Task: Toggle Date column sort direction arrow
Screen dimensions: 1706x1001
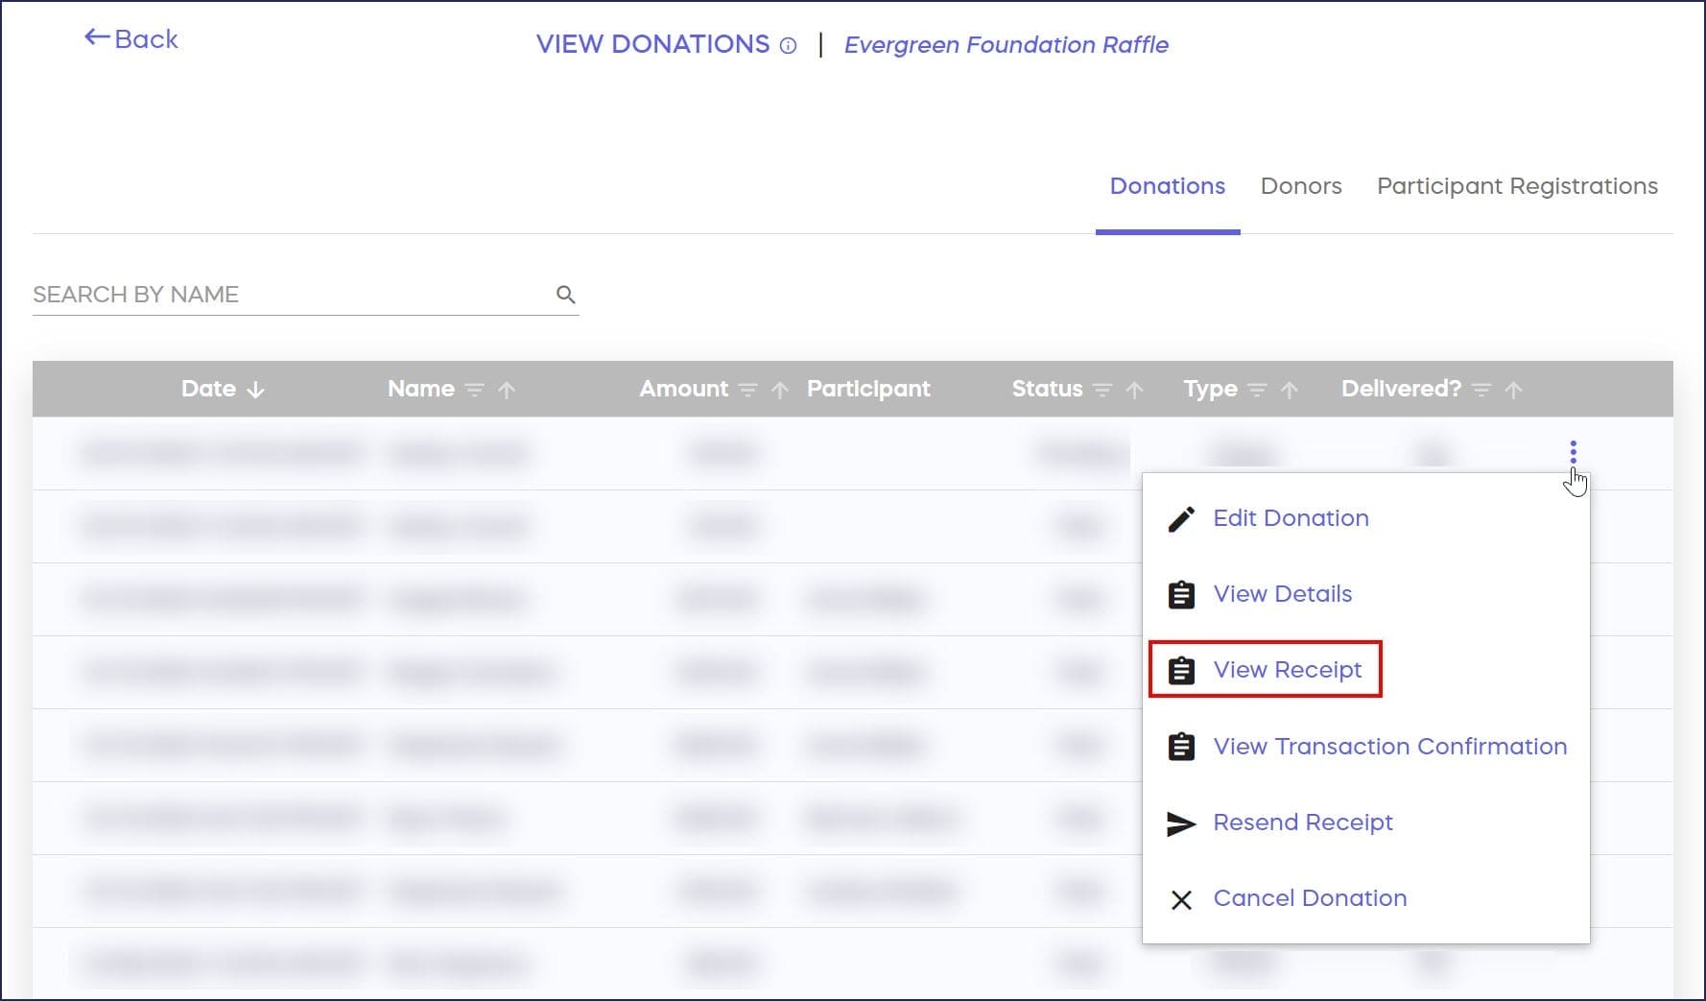Action: pos(255,390)
